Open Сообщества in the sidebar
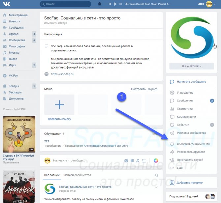 coord(17,40)
